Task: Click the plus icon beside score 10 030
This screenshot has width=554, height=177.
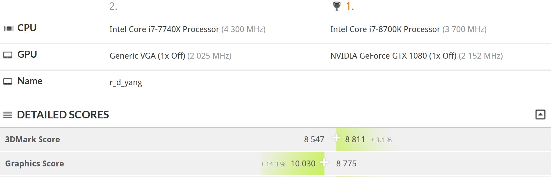Action: pyautogui.click(x=324, y=162)
